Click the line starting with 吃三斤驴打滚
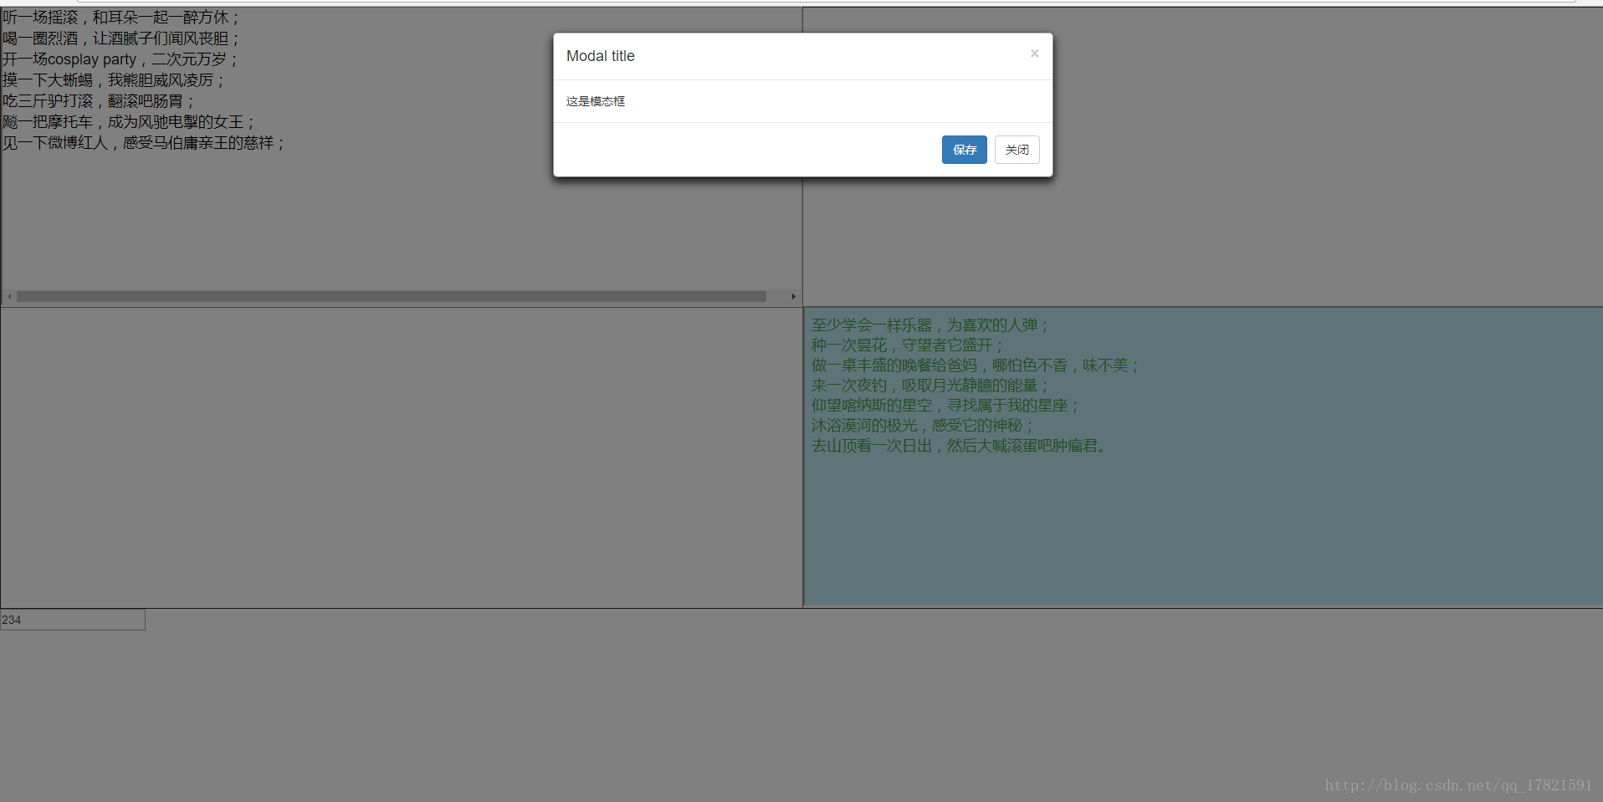This screenshot has height=802, width=1603. [99, 101]
